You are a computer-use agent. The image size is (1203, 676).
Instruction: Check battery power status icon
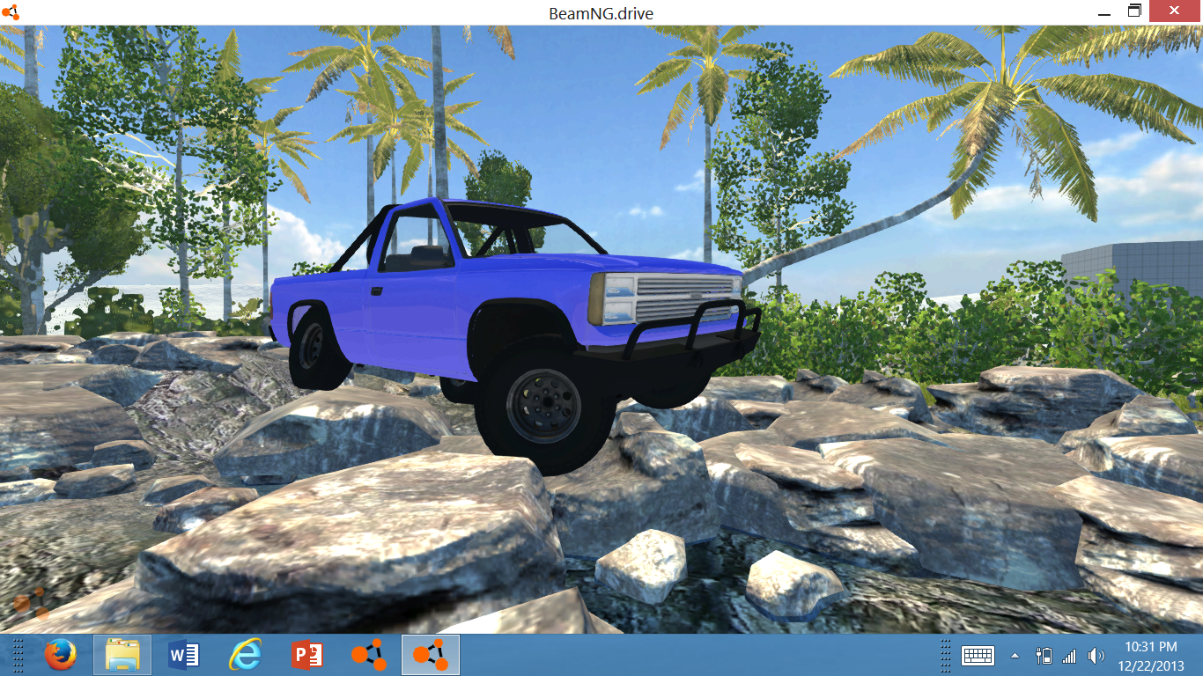[1044, 656]
